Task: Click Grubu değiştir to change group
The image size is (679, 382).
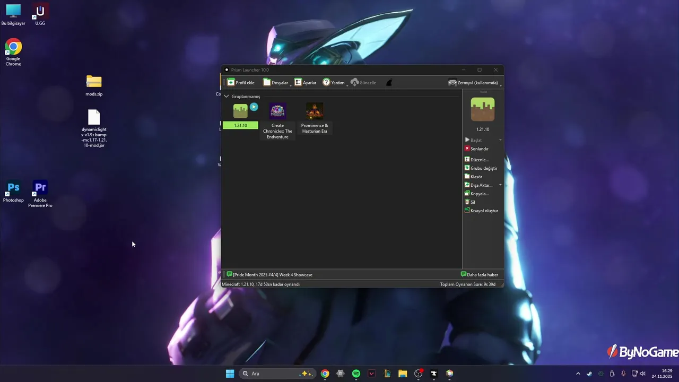Action: tap(481, 168)
